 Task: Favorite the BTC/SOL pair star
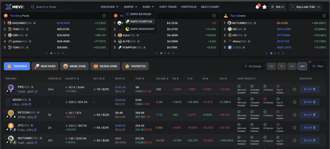click(295, 127)
